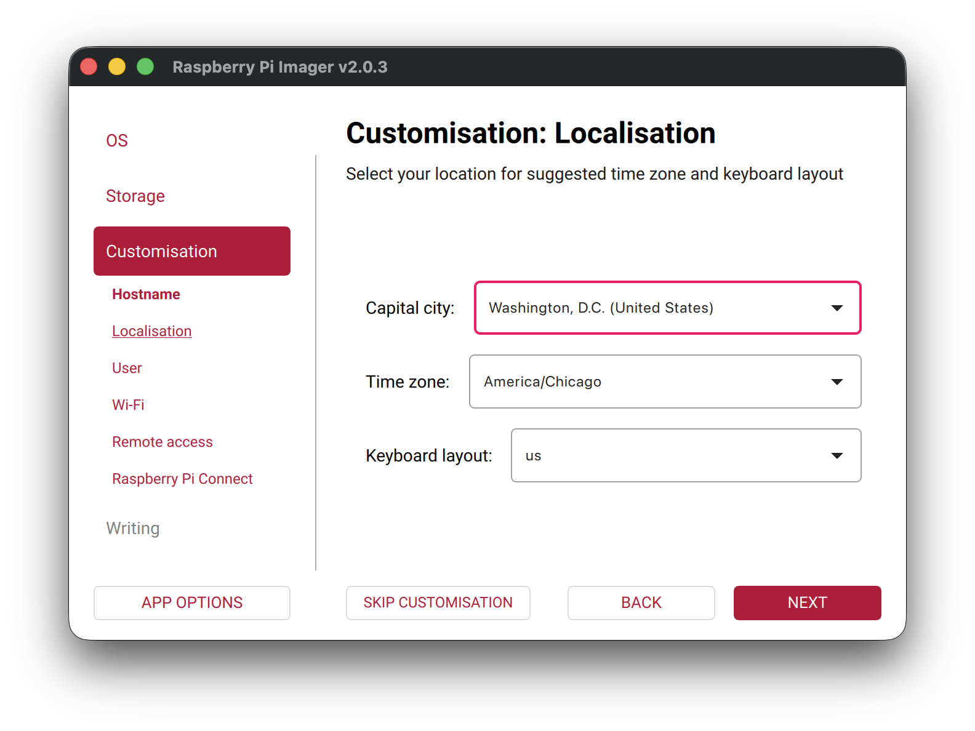The height and width of the screenshot is (731, 975).
Task: Navigate to the User sub-section
Action: (x=127, y=368)
